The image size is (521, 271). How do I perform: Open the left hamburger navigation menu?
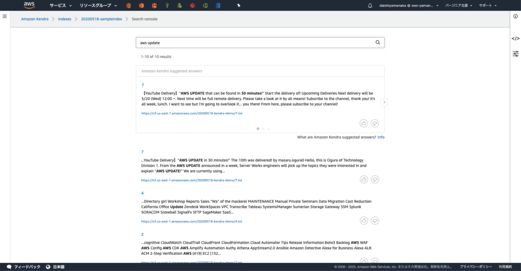coord(5,16)
